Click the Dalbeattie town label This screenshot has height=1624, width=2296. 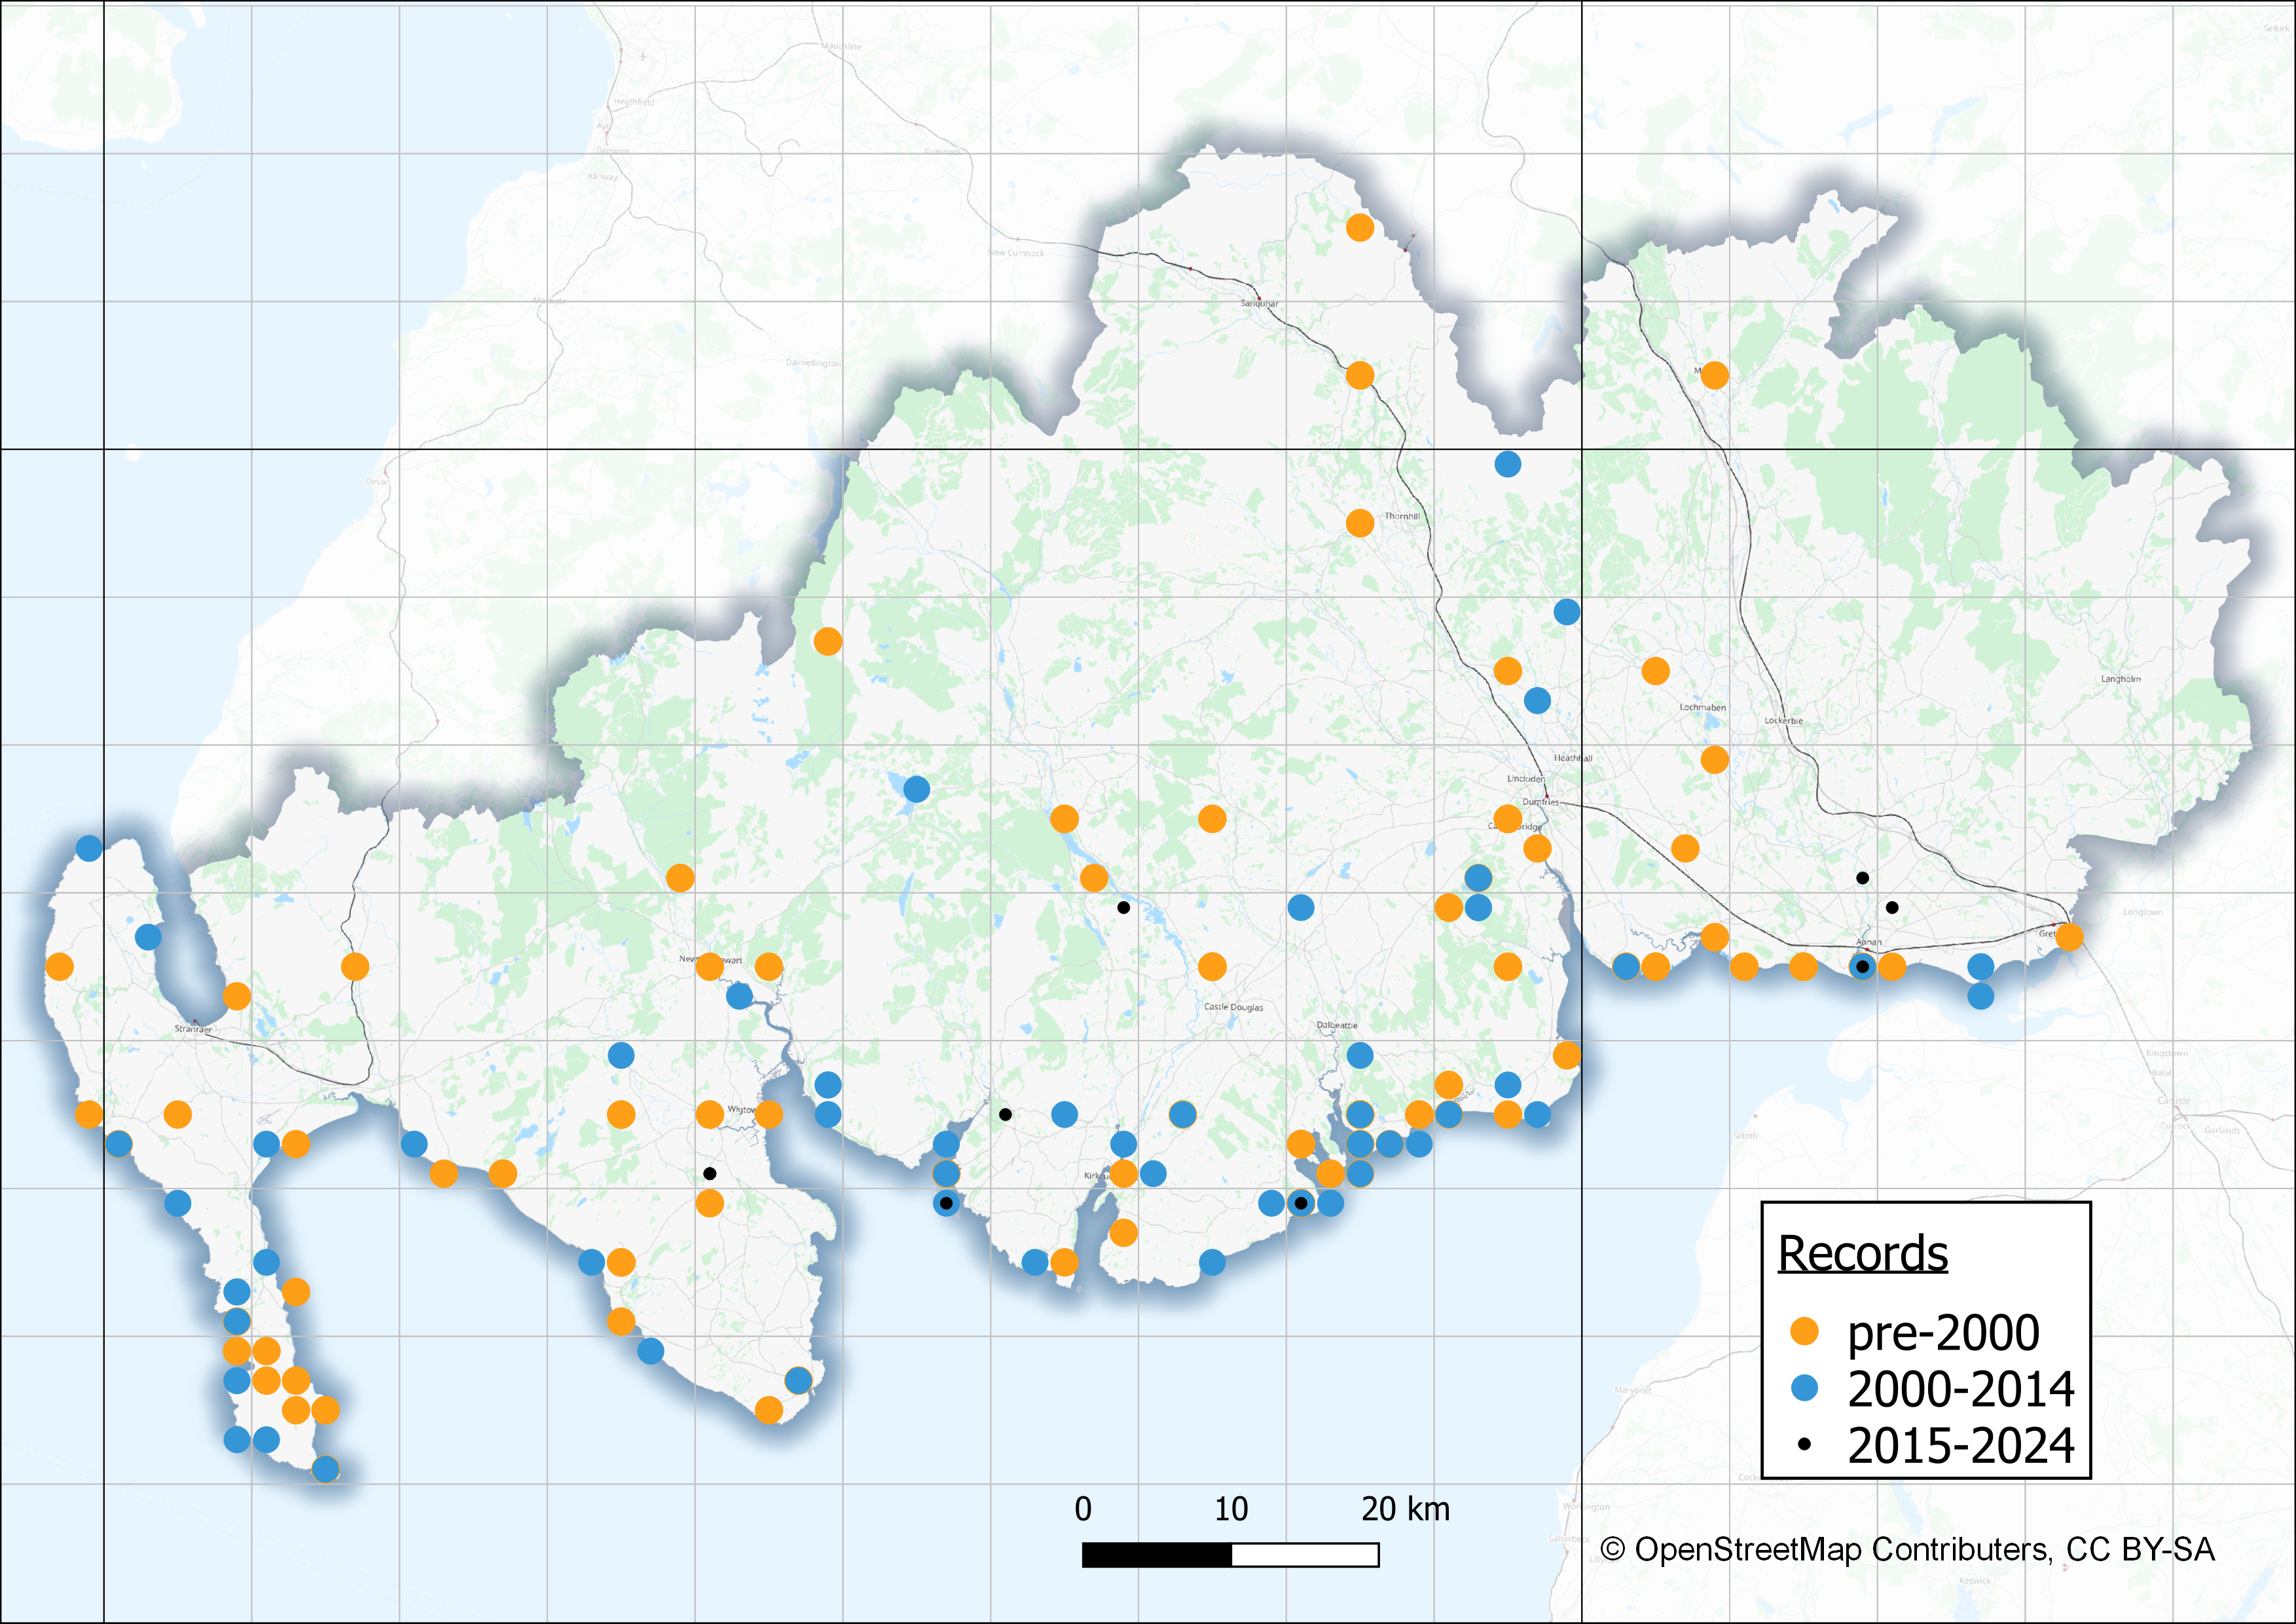(x=1337, y=1025)
